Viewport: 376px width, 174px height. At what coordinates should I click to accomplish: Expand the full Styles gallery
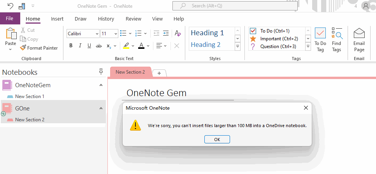(238, 46)
